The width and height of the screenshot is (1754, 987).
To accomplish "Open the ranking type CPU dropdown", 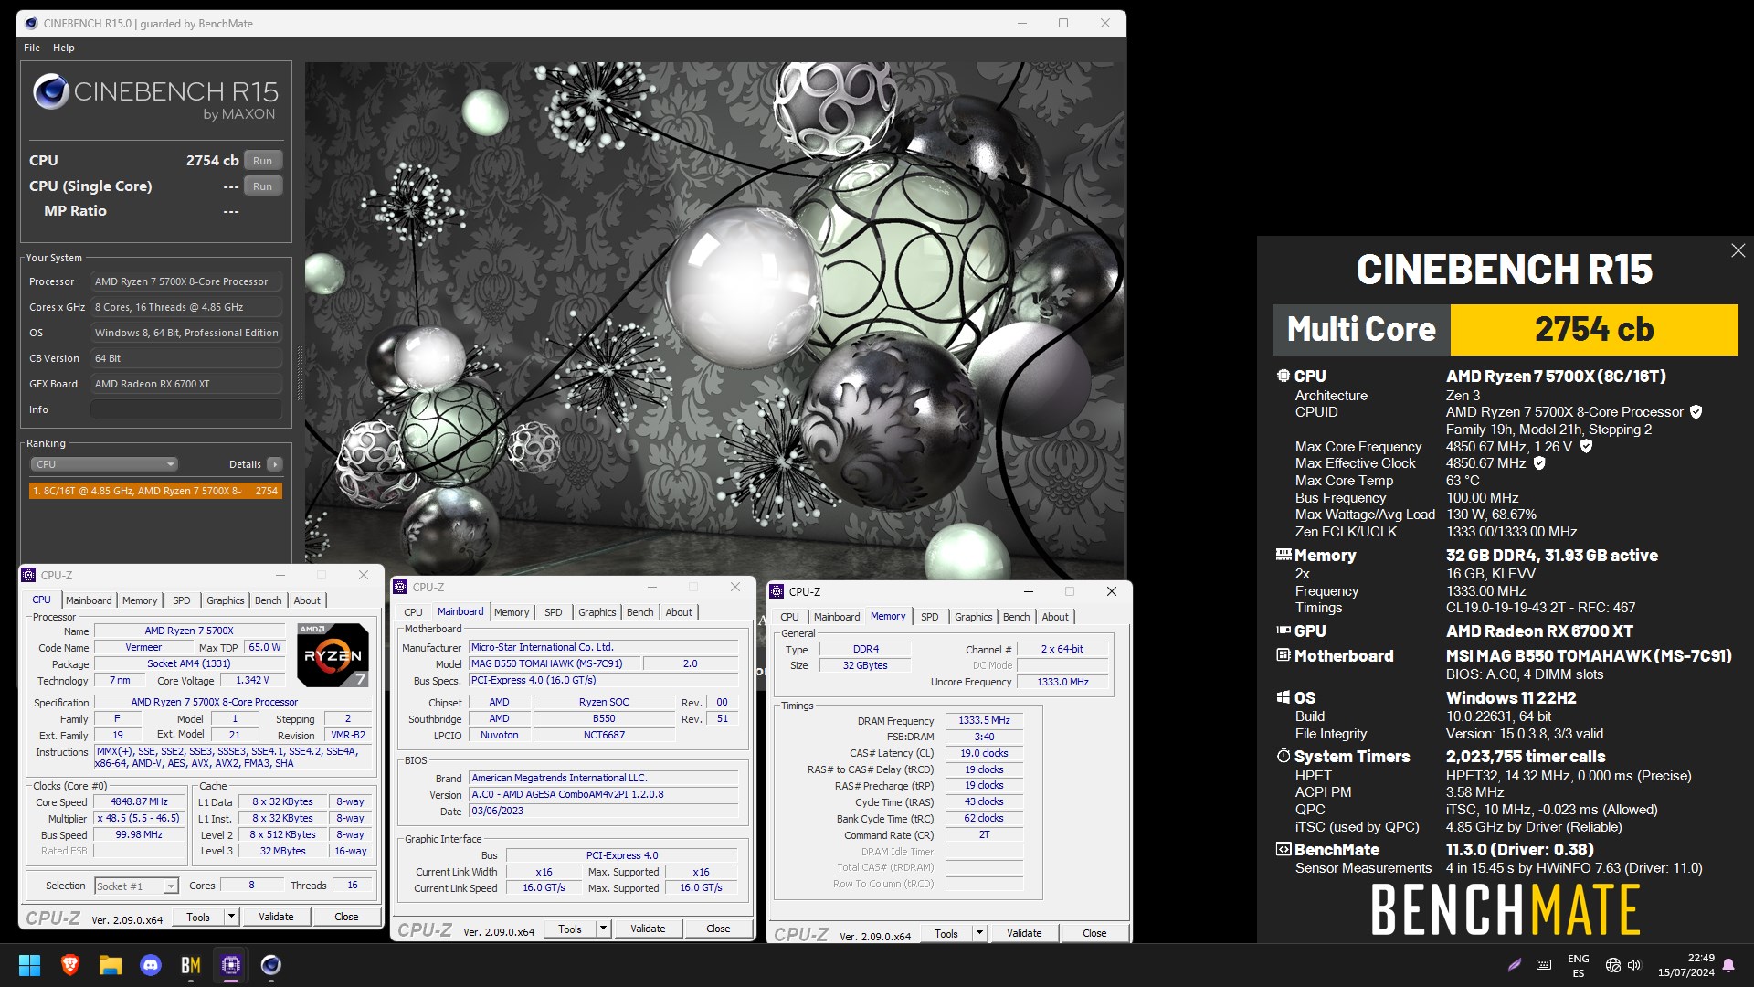I will pyautogui.click(x=104, y=464).
